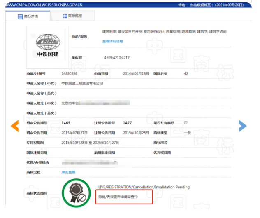Select shared trademark value 否
This screenshot has width=260, height=218.
pyautogui.click(x=186, y=123)
